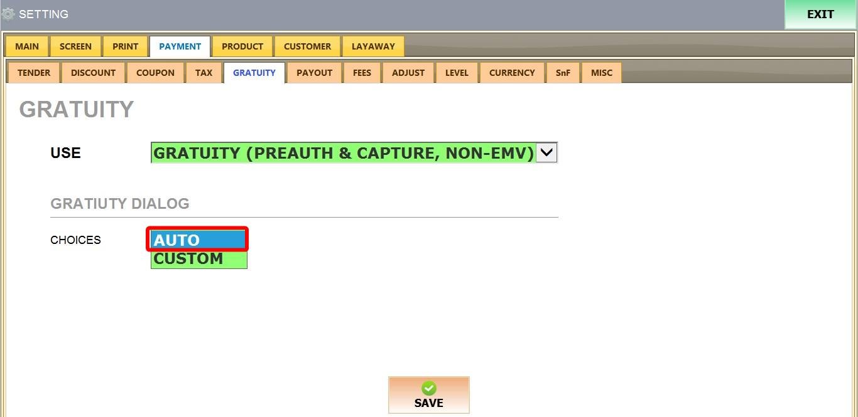Go to the PRINT tab
Image resolution: width=858 pixels, height=417 pixels.
point(126,46)
